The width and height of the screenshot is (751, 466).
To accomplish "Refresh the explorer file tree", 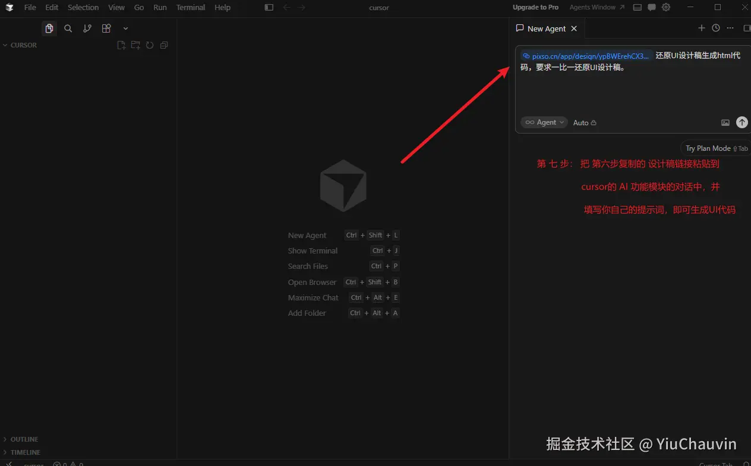I will tap(150, 45).
